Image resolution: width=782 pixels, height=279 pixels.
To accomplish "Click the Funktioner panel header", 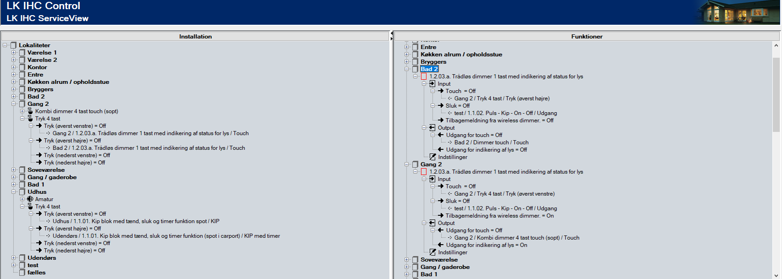I will click(x=586, y=36).
